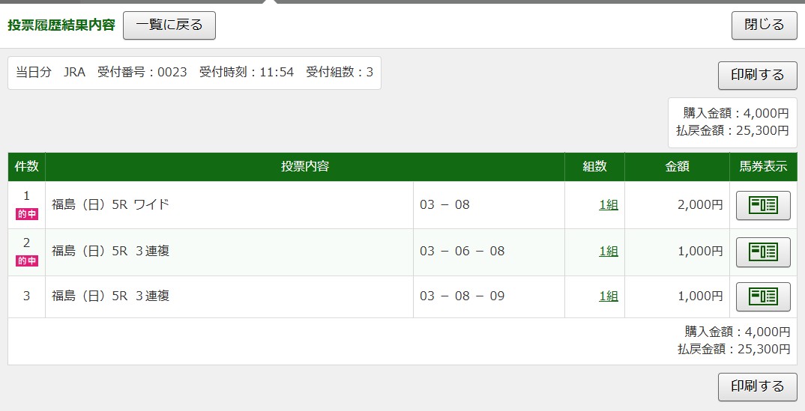Click the 件数 column header
The width and height of the screenshot is (805, 411).
27,167
